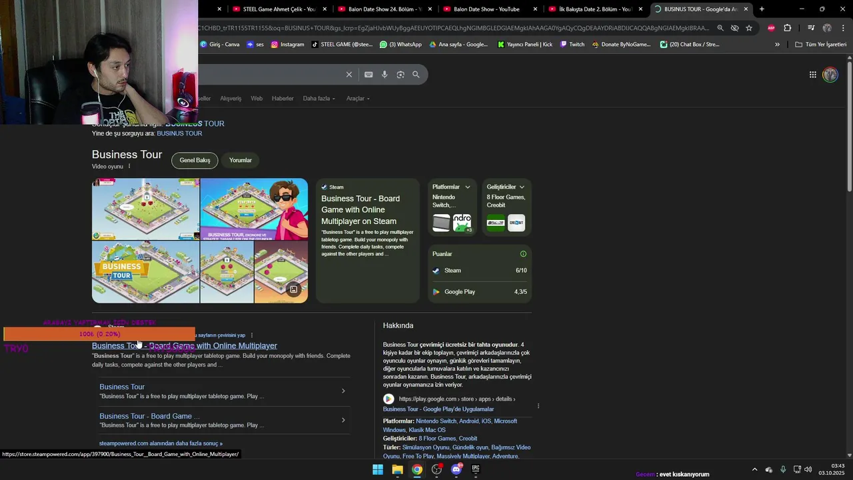Open the BUSINUS TOUR search-instead link
This screenshot has height=480, width=853.
click(179, 133)
